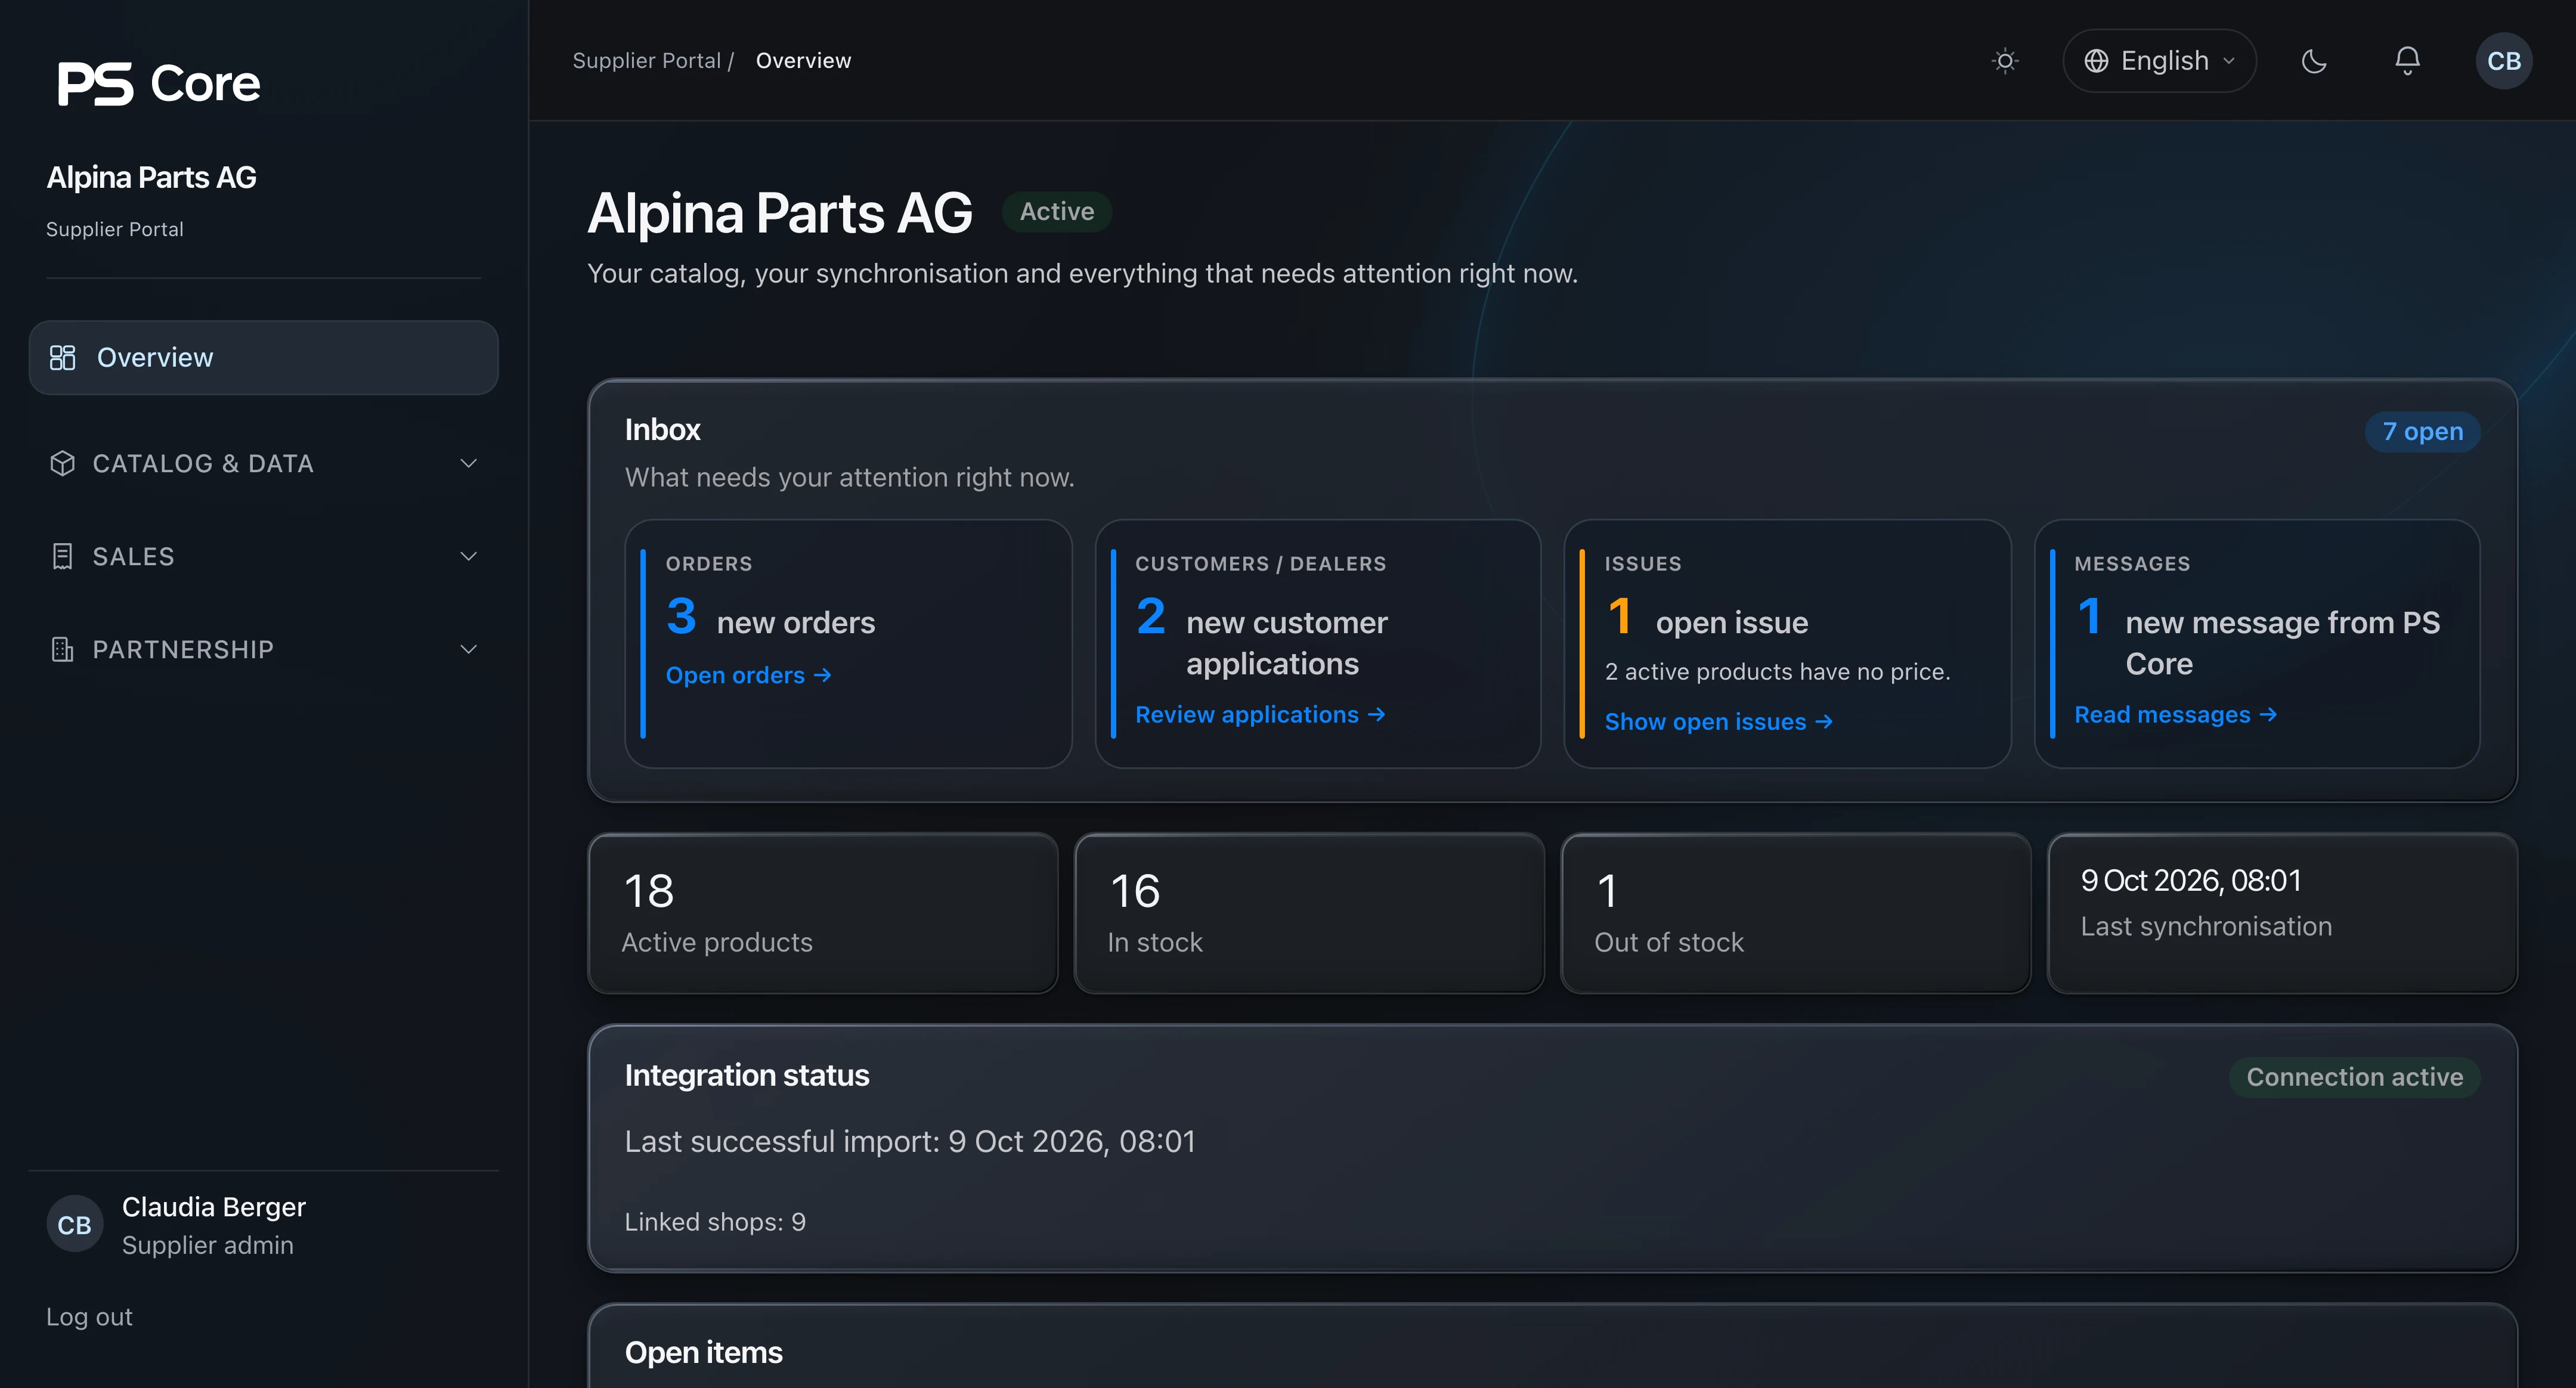
Task: Click the 1 Out of stock card
Action: tap(1795, 913)
